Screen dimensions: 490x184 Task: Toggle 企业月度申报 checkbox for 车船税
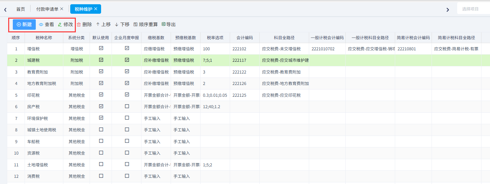click(127, 141)
